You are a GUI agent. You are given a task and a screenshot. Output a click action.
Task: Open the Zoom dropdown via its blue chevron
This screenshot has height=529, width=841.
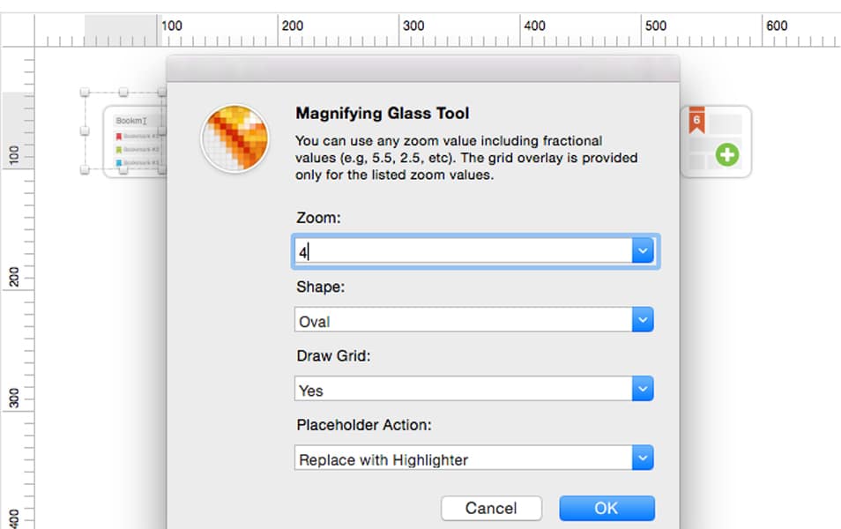[643, 250]
